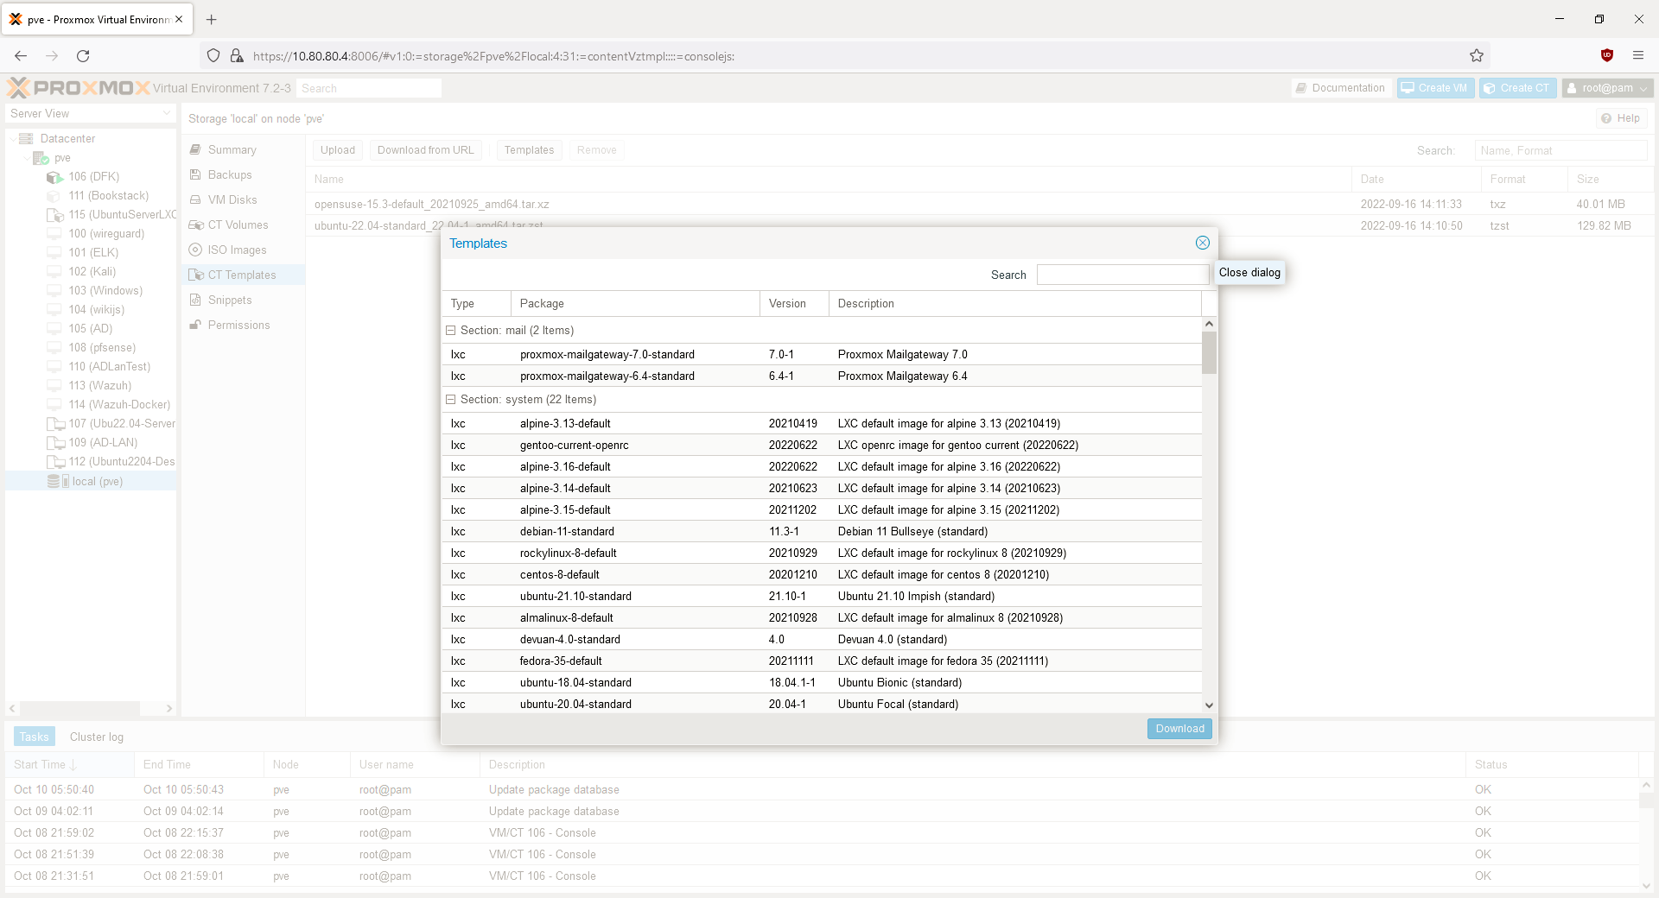
Task: Select CT Templates in the sidebar
Action: pyautogui.click(x=242, y=275)
